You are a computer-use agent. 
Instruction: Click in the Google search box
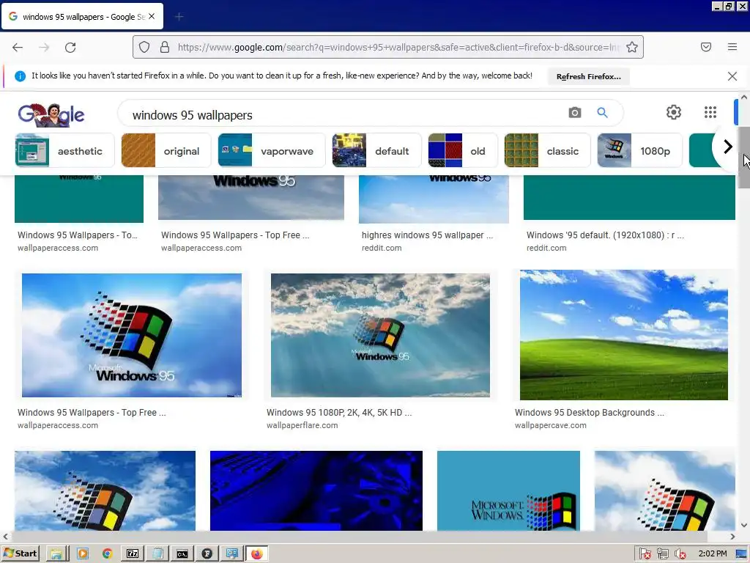coord(344,115)
